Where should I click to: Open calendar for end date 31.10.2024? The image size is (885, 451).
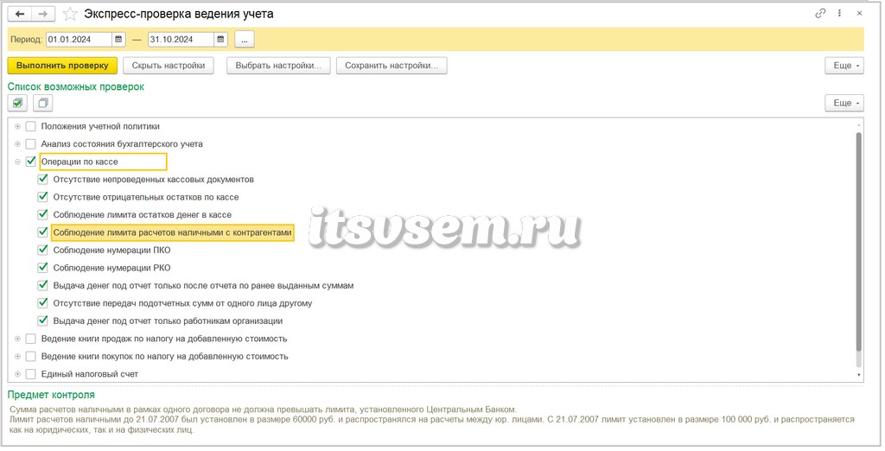[220, 40]
